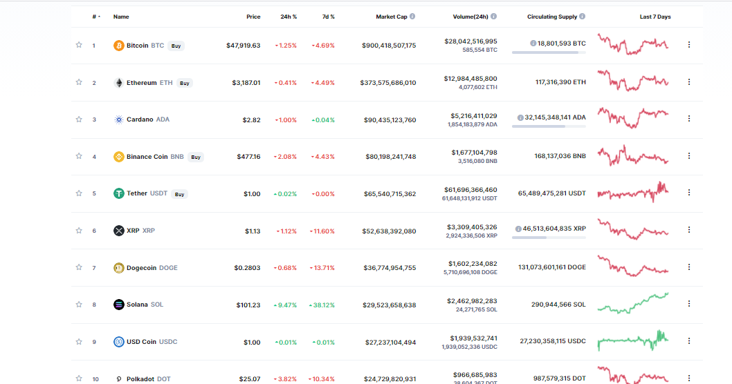Star Solana to add to watchlist
This screenshot has height=384, width=732.
tap(79, 305)
